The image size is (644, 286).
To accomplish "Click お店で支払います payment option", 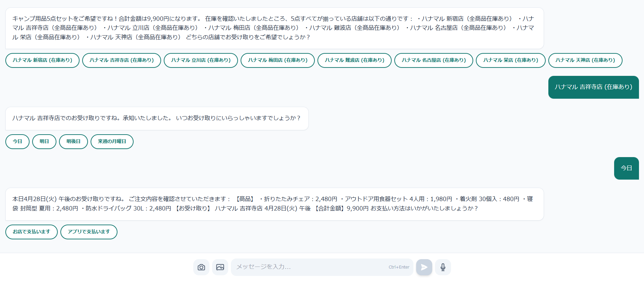I will 32,232.
